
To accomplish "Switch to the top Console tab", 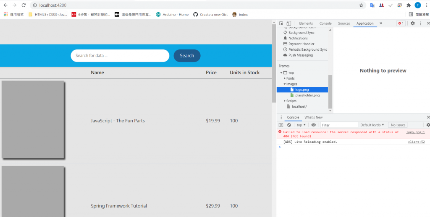I will [325, 23].
